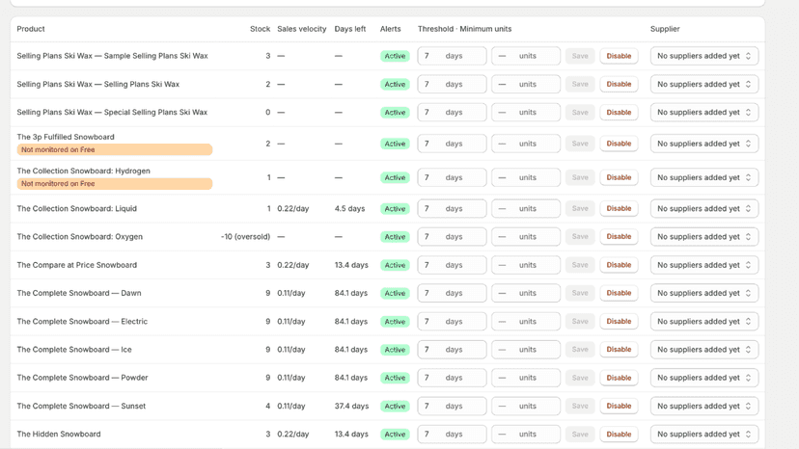Open supplier dropdown for Sample Selling Plans Ski Wax

coord(704,56)
